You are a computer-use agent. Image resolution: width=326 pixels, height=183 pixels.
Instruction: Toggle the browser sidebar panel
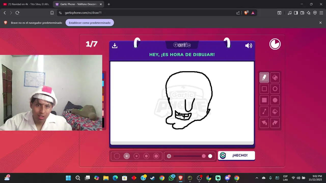296,13
